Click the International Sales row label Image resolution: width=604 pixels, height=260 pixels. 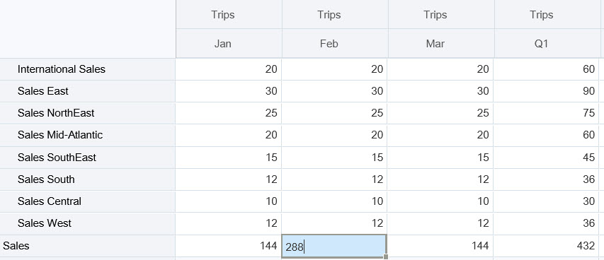point(87,69)
